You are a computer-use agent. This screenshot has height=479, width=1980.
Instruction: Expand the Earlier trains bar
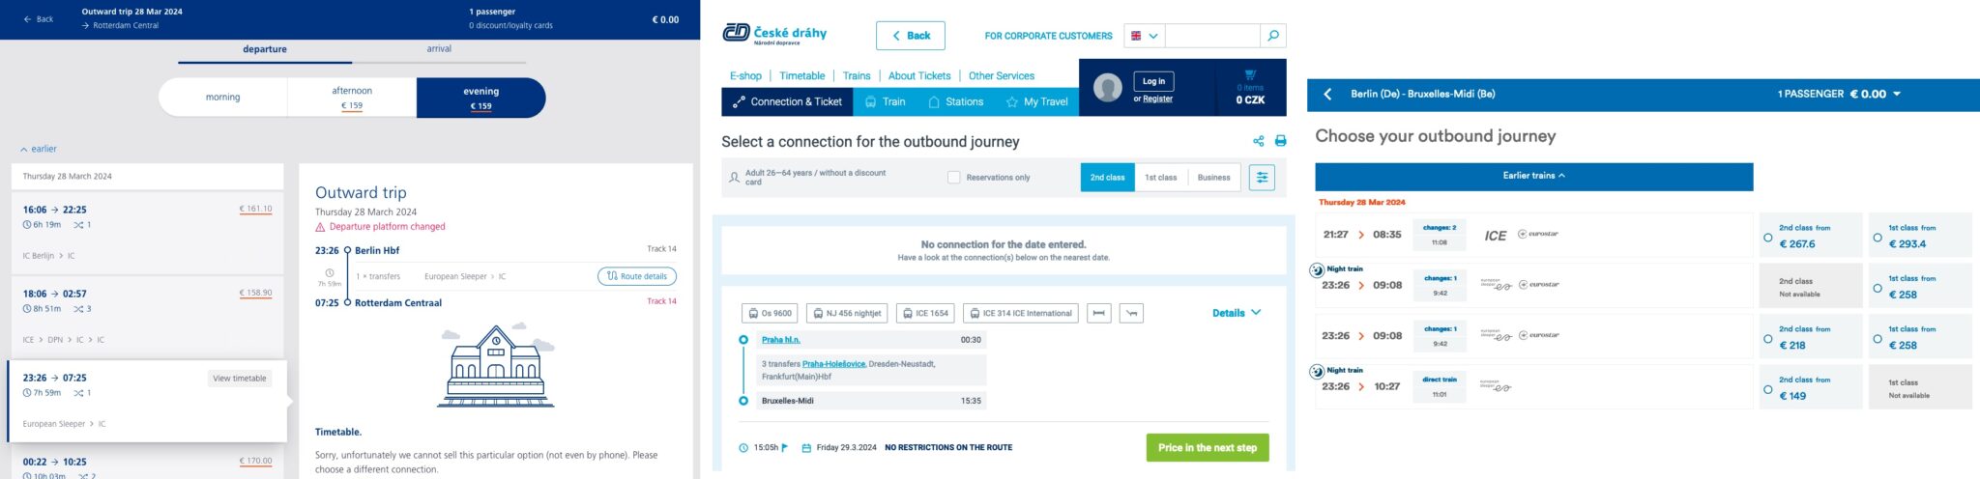tap(1533, 176)
